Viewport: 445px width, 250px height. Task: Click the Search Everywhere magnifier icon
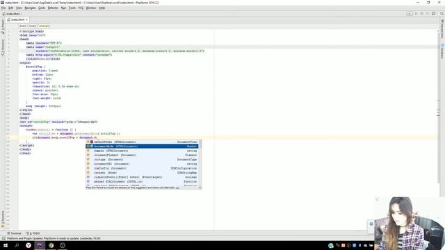click(442, 14)
